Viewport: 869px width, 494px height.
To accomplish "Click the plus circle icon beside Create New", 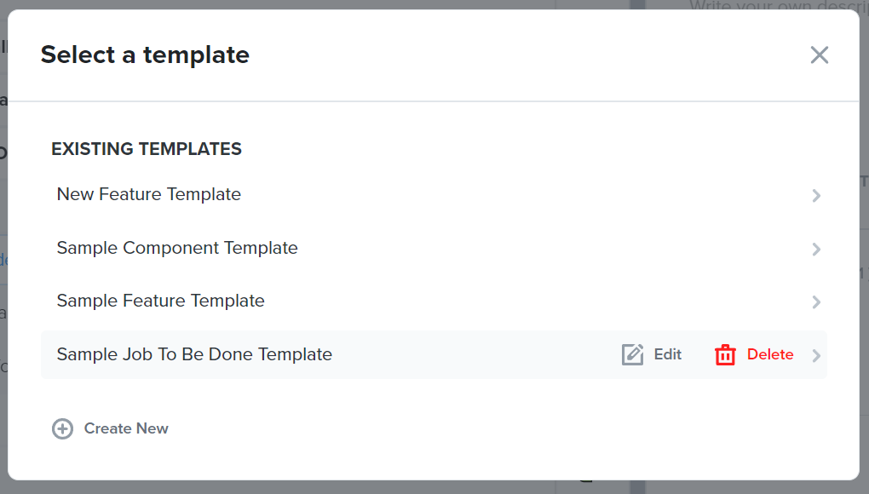I will pos(62,428).
